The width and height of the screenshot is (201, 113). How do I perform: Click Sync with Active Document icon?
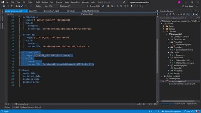tap(178, 14)
